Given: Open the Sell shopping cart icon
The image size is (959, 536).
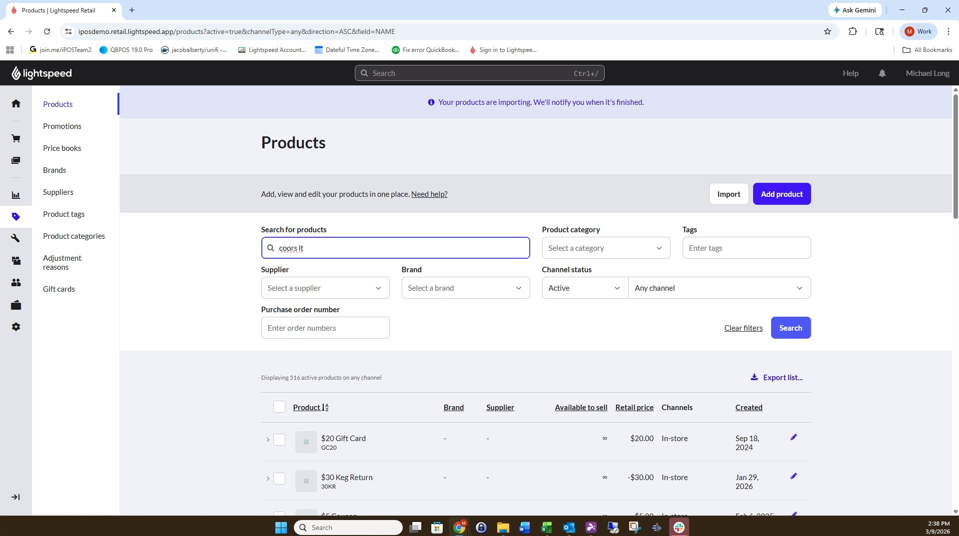Looking at the screenshot, I should 16,138.
